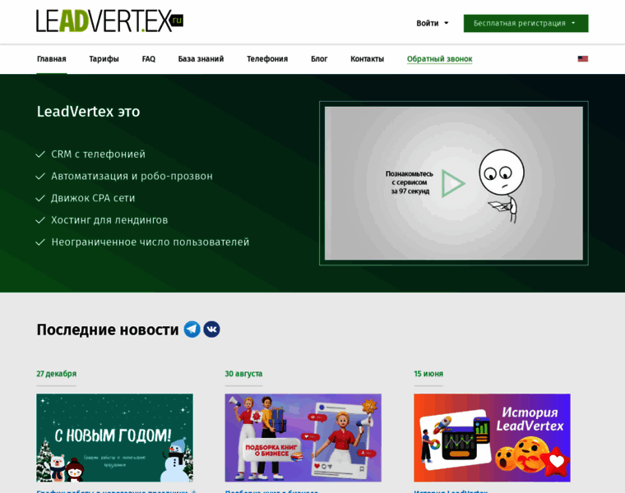Open the Бесплатная регистрация dropdown button

tap(525, 23)
